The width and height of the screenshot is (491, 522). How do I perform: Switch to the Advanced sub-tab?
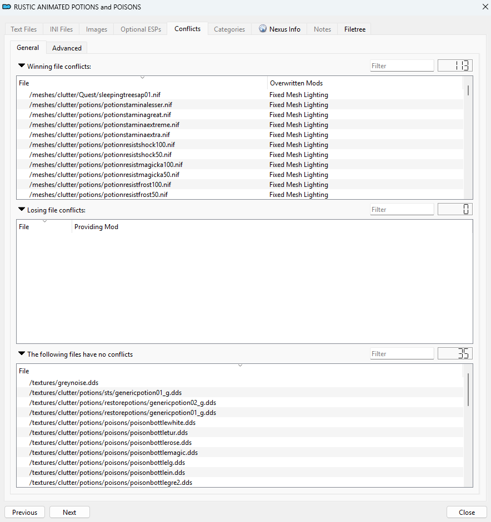[x=67, y=48]
